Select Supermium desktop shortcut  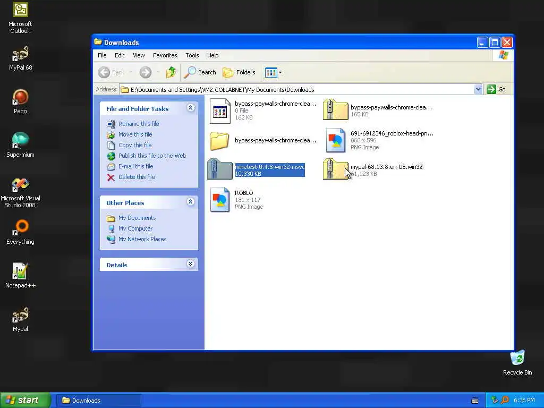[x=20, y=145]
